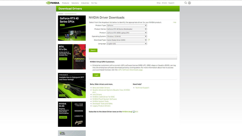Click the NVIDIA Driver Downloads heading

coord(106,17)
